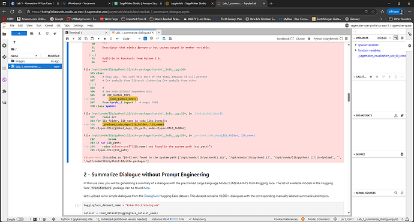This screenshot has width=414, height=222.
Task: Switch variables panel to table view
Action: pos(402,38)
